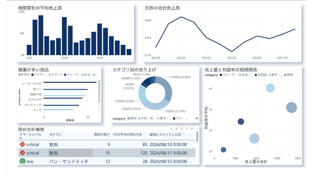Select the シーザーサラダ bar in the waste chart
The image size is (313, 175).
click(x=70, y=82)
